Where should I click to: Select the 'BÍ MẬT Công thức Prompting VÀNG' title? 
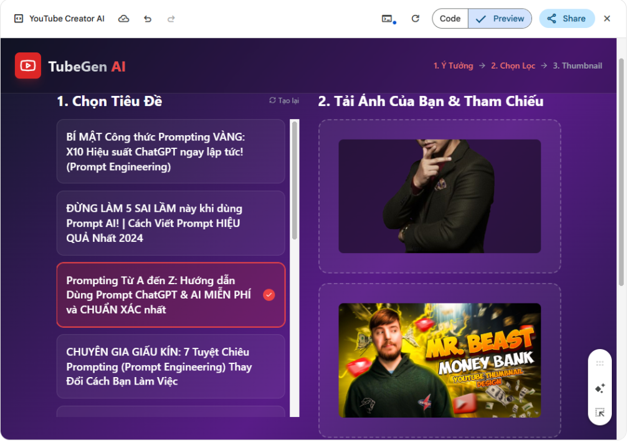pyautogui.click(x=170, y=151)
